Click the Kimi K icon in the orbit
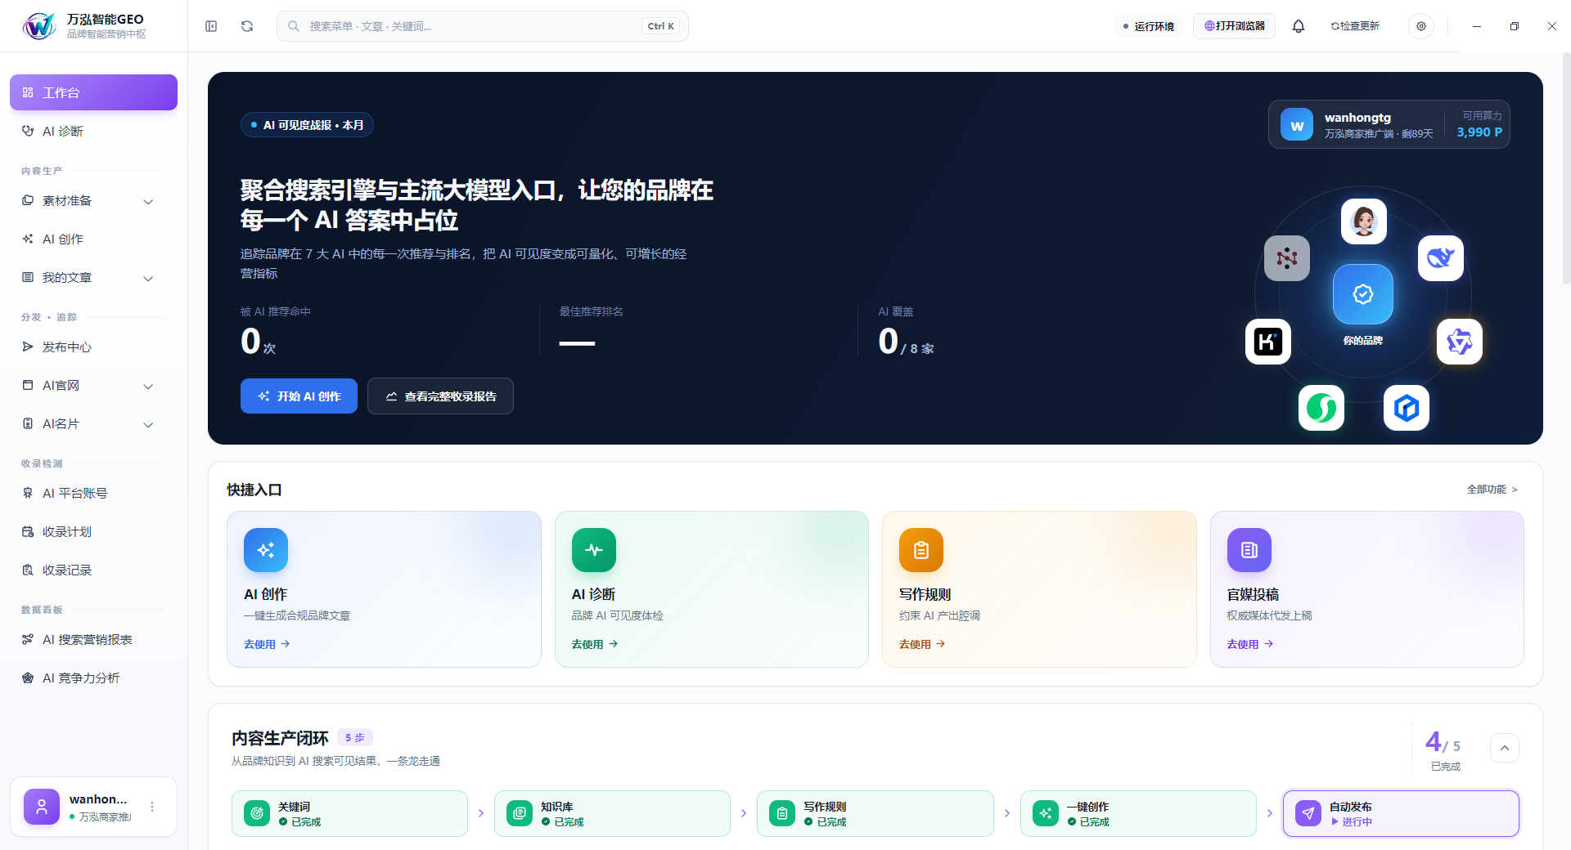 pyautogui.click(x=1268, y=342)
